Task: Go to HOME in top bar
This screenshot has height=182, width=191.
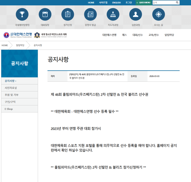Action: click(91, 3)
